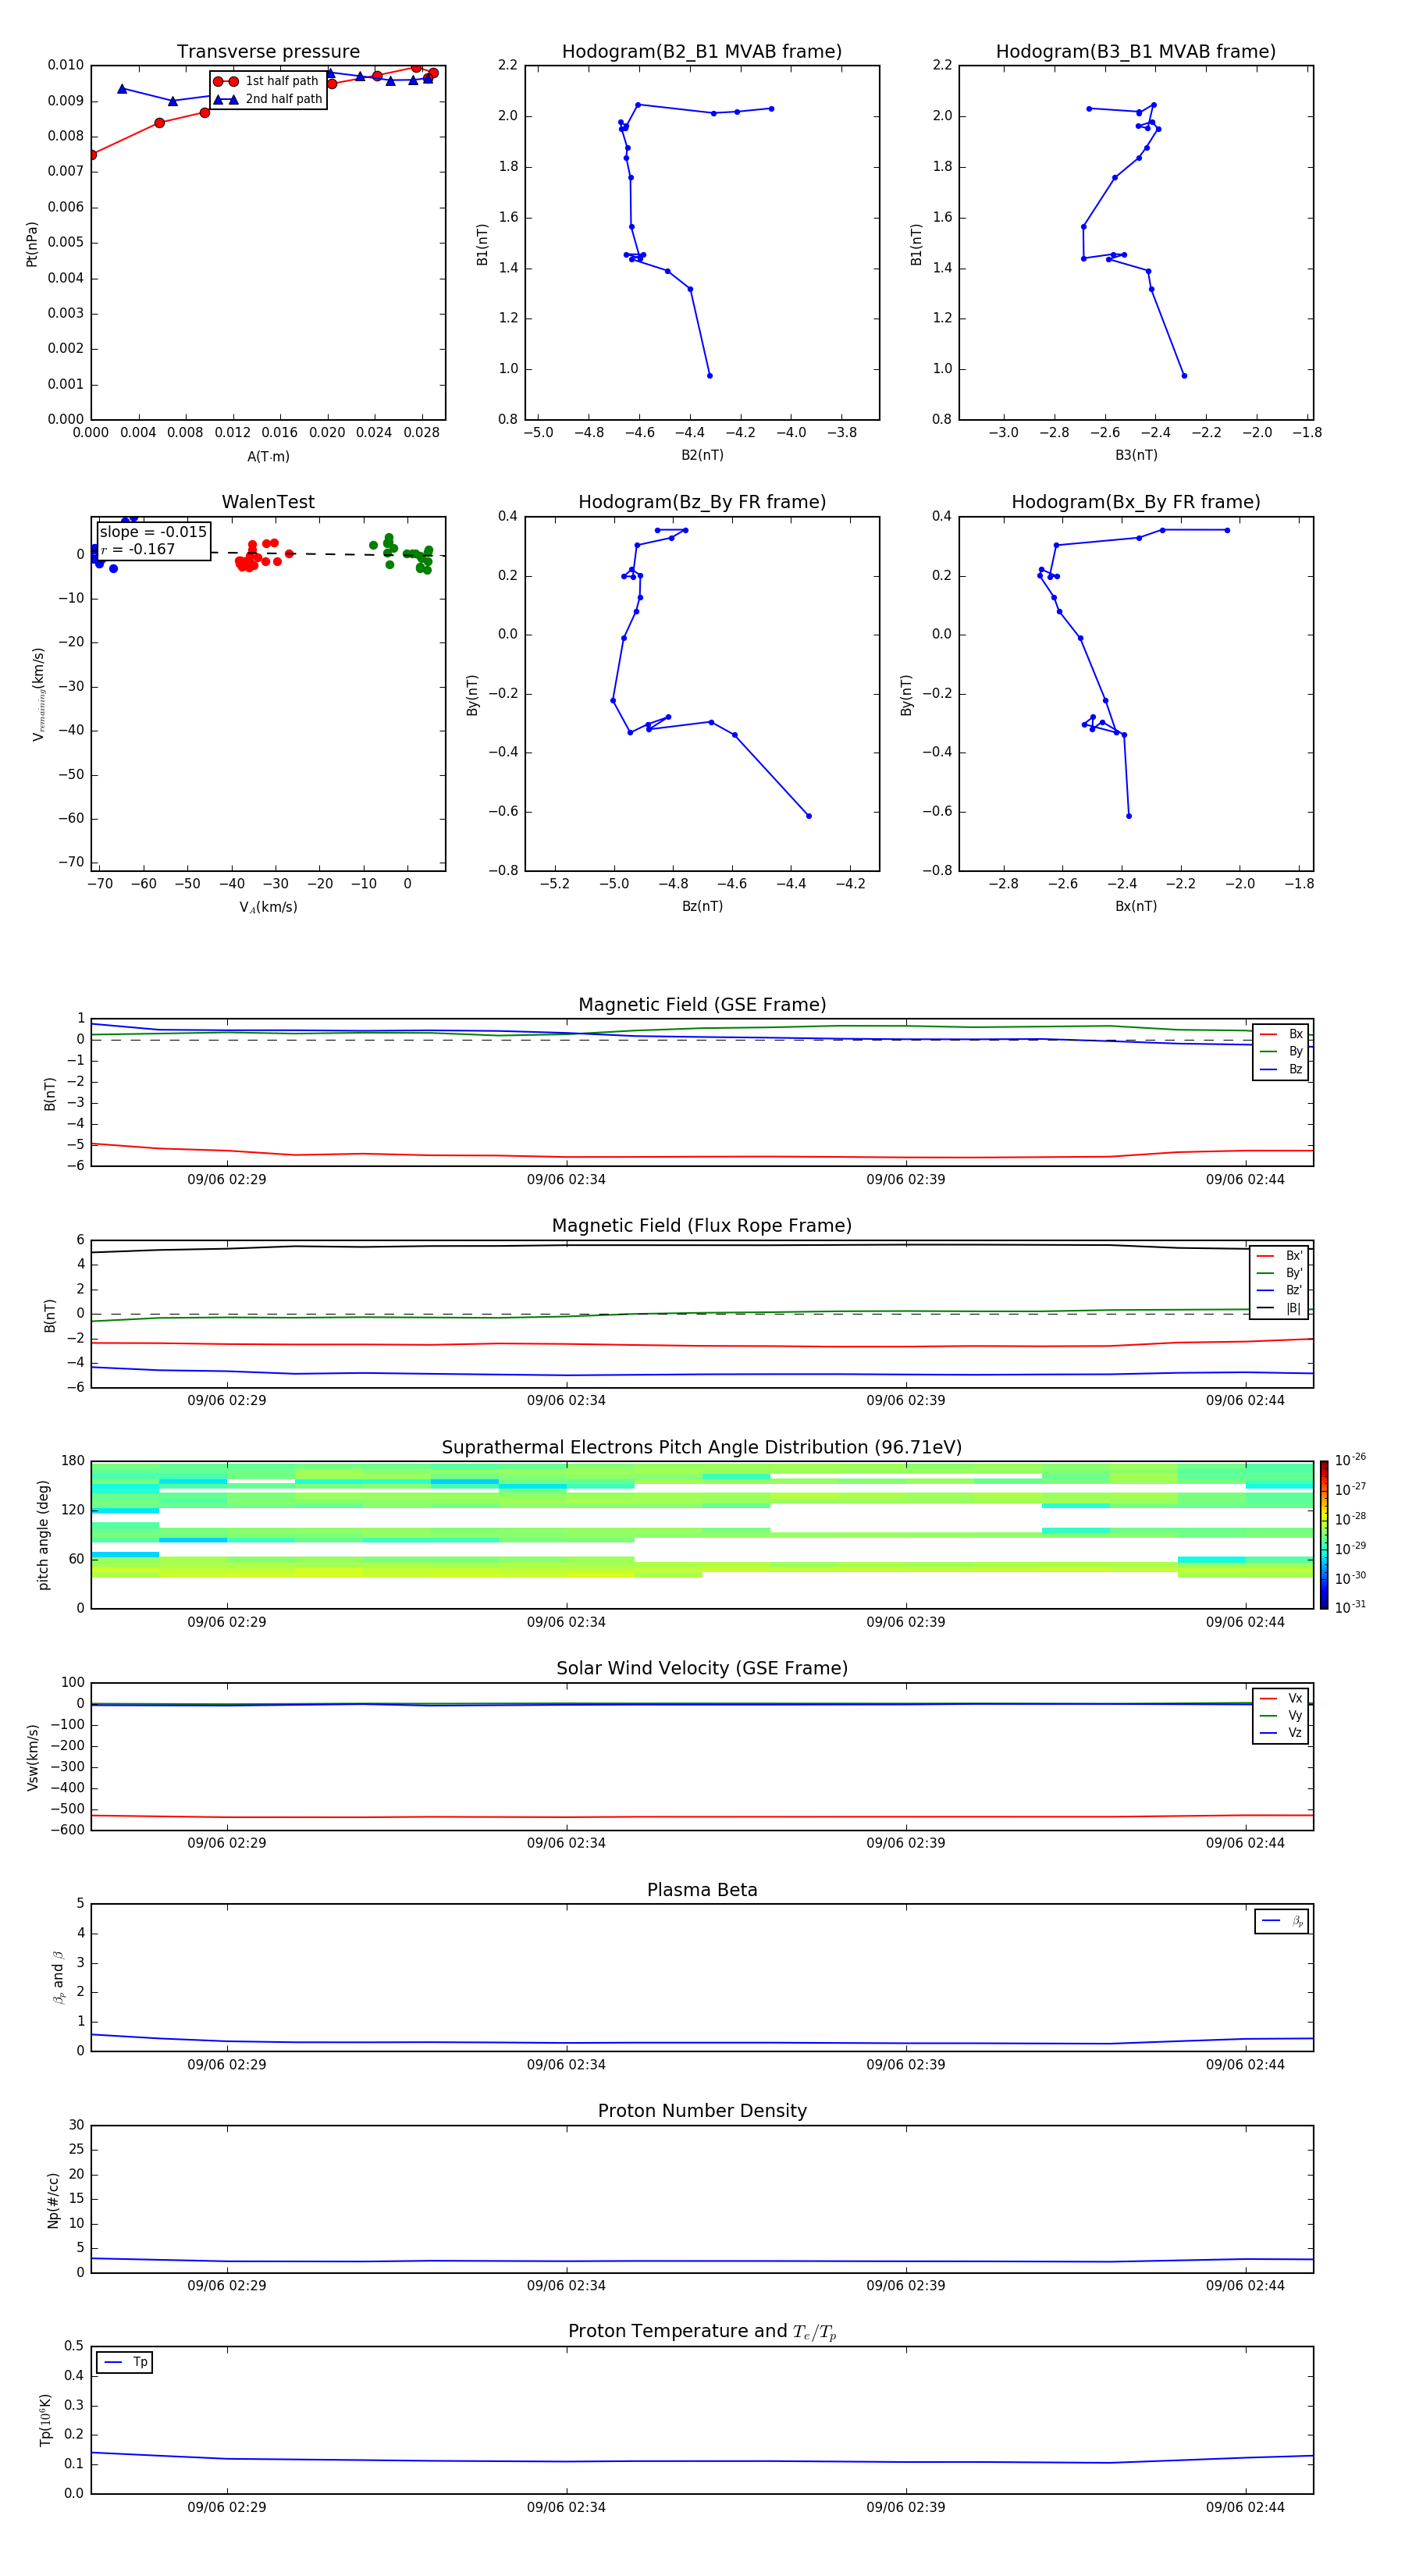This screenshot has height=2576, width=1405.
Task: Click the Proton Number Density title
Action: point(702,2111)
